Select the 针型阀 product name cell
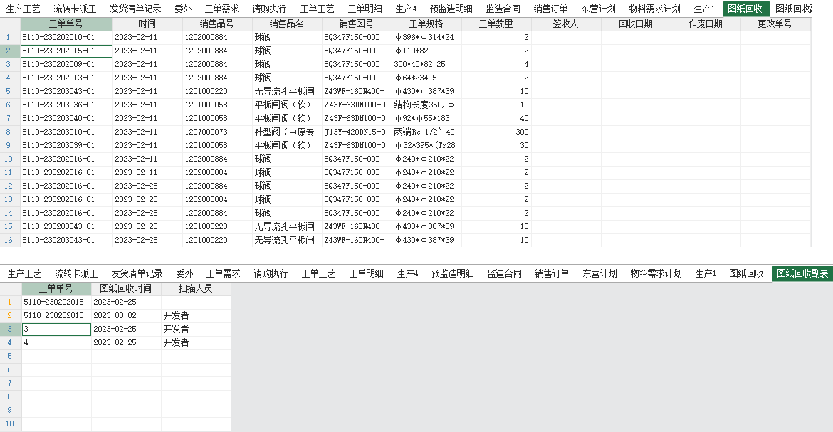833x432 pixels. 287,132
